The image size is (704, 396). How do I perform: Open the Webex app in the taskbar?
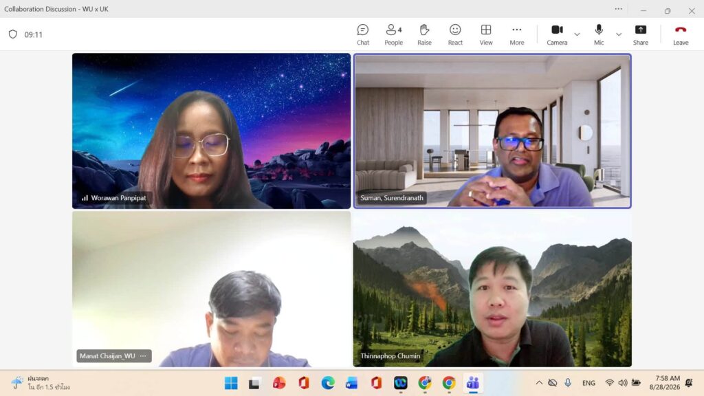click(401, 383)
